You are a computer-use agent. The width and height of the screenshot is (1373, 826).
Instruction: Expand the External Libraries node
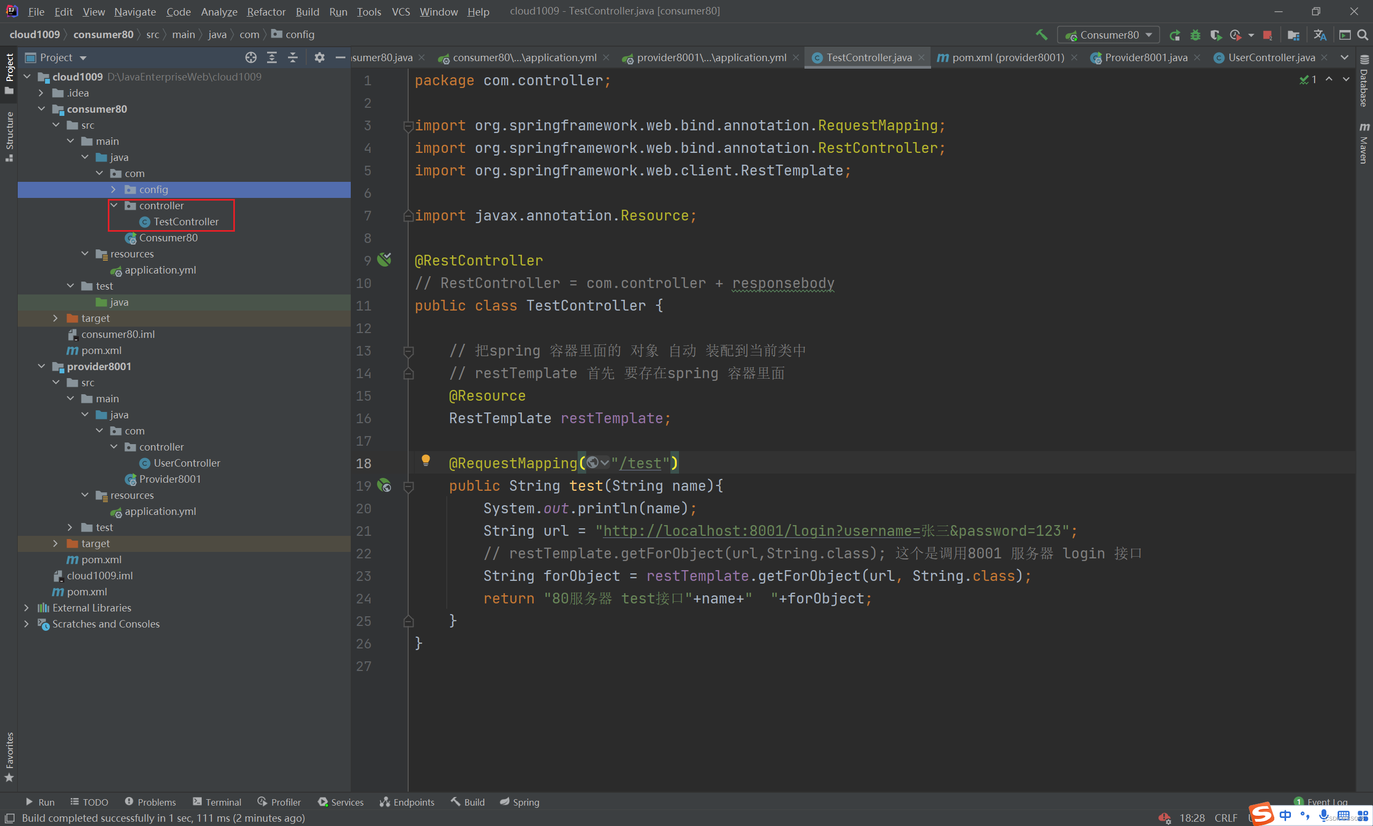(27, 608)
